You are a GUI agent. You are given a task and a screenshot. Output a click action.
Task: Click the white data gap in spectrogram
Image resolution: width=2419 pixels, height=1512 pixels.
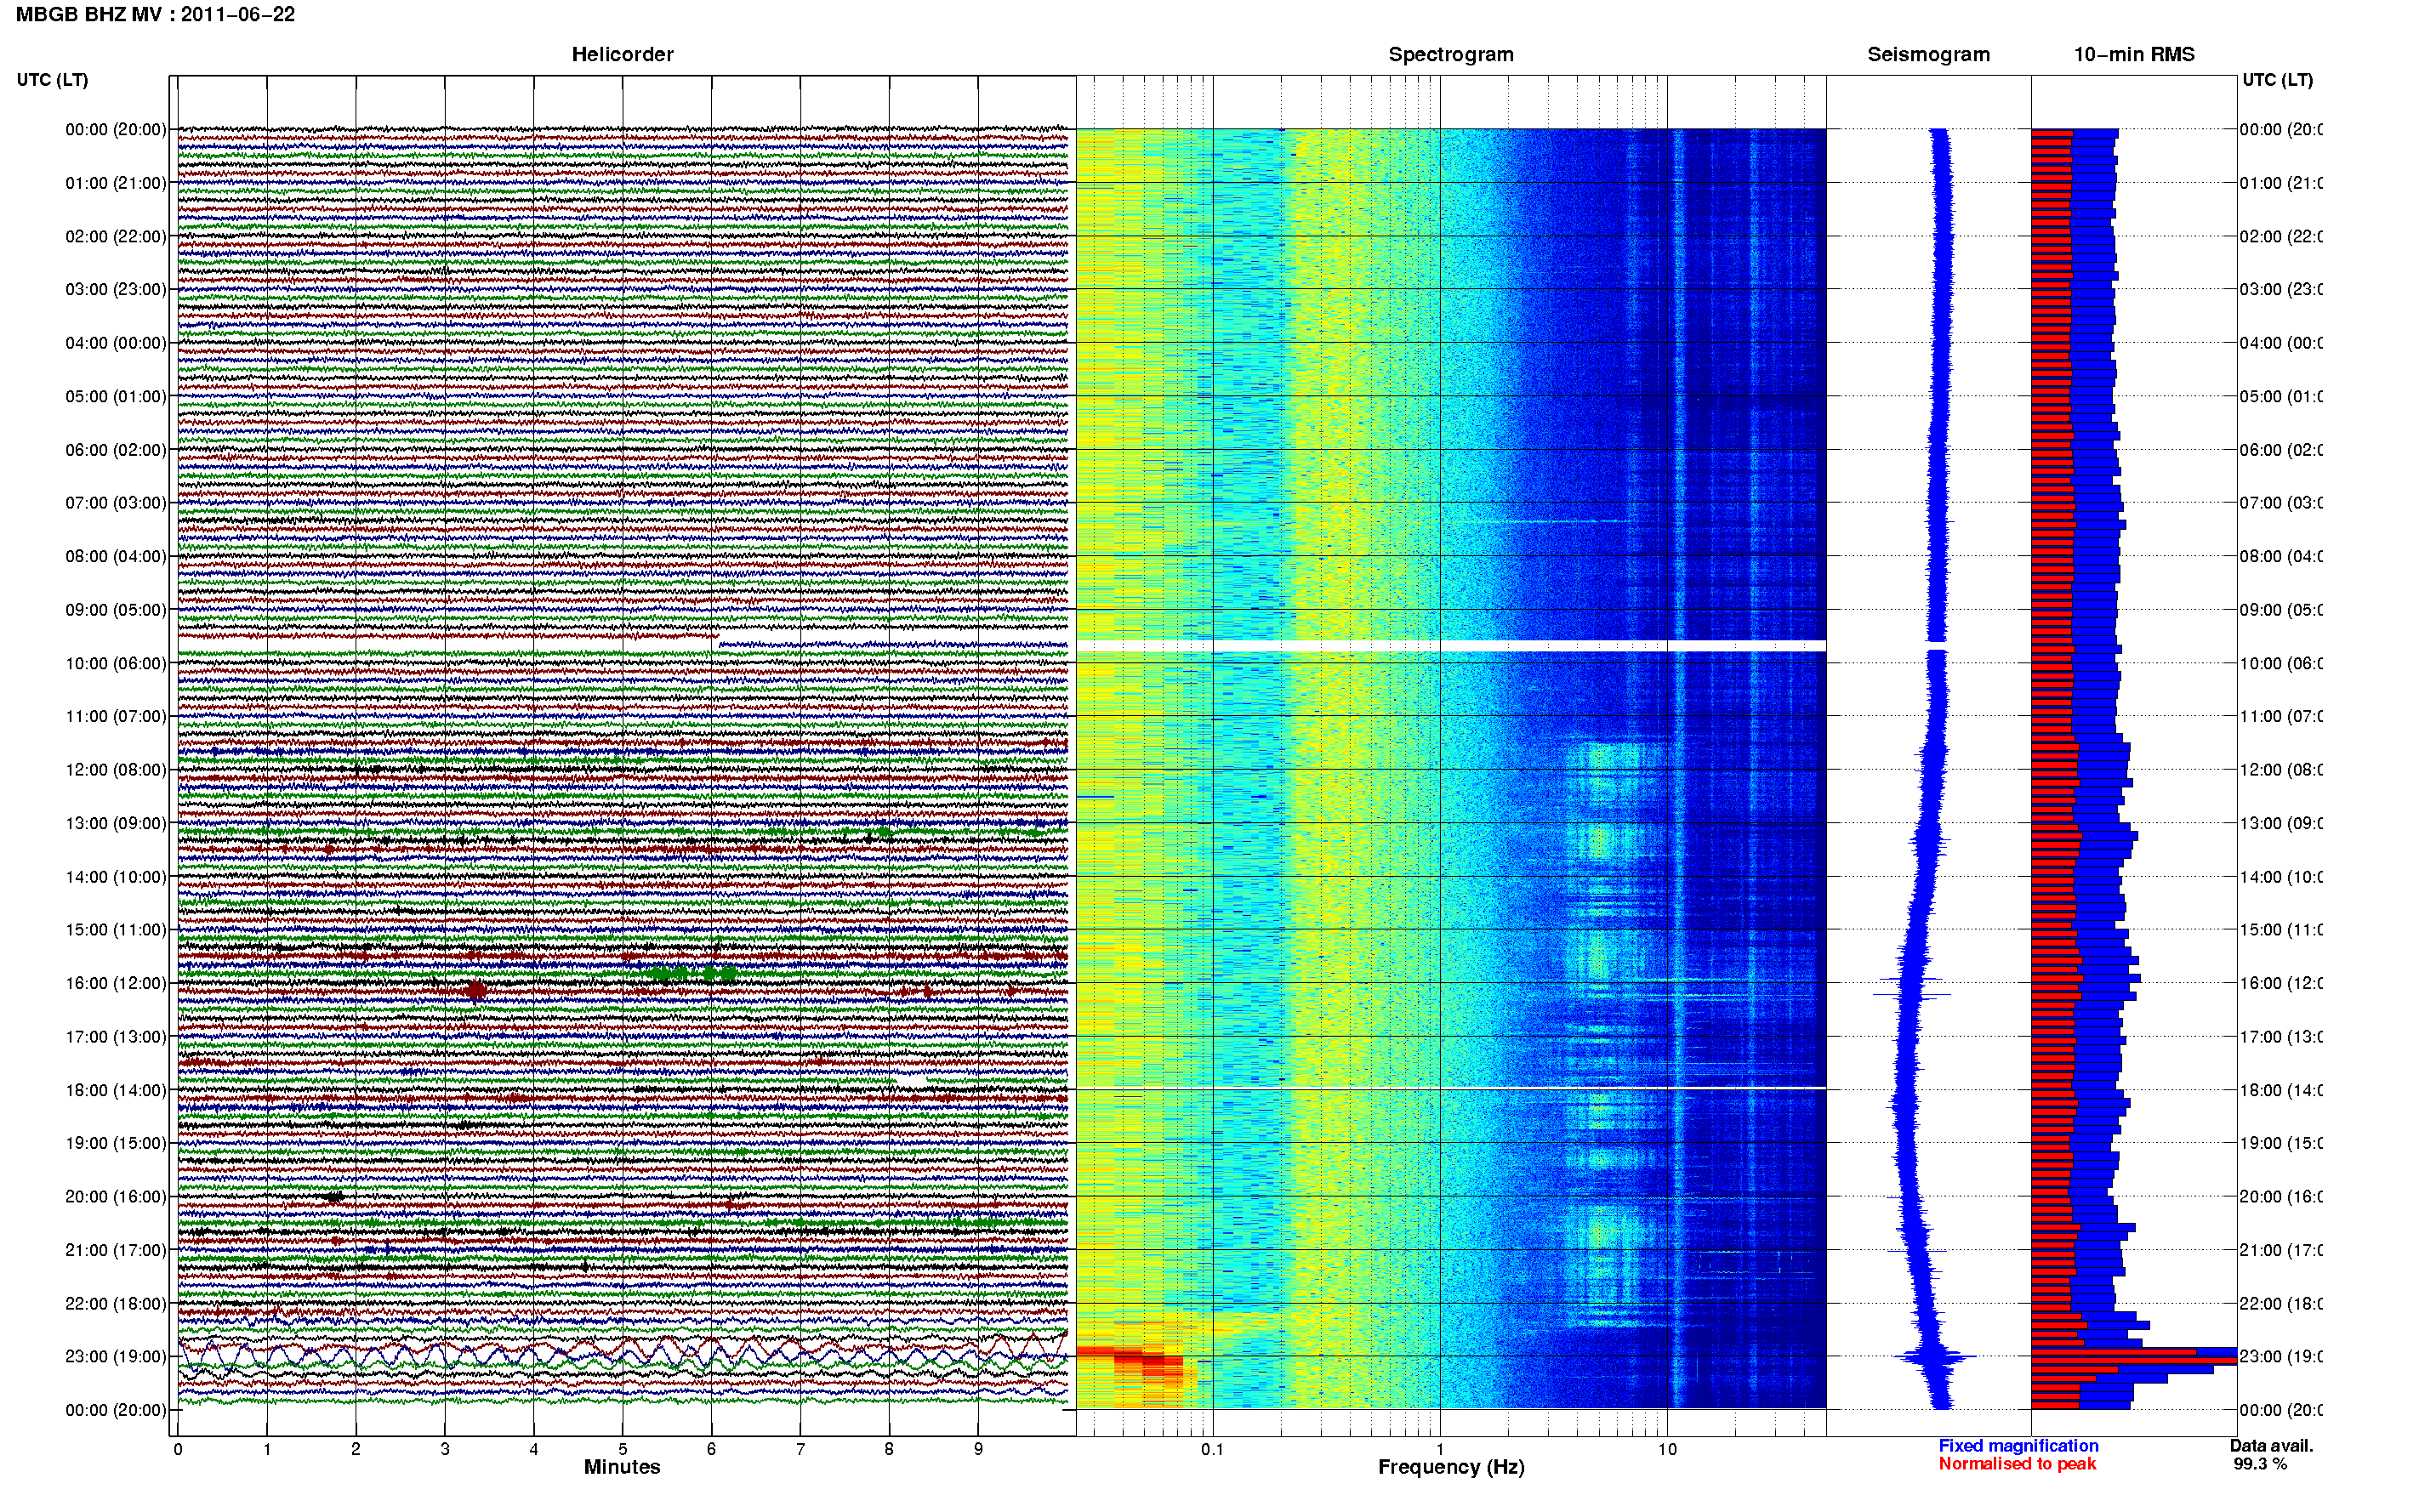(1451, 646)
